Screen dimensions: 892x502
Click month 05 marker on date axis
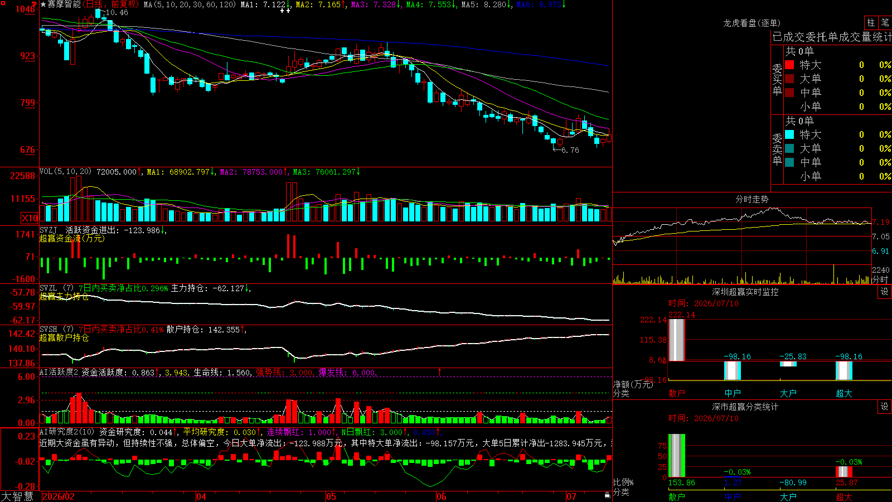(331, 496)
